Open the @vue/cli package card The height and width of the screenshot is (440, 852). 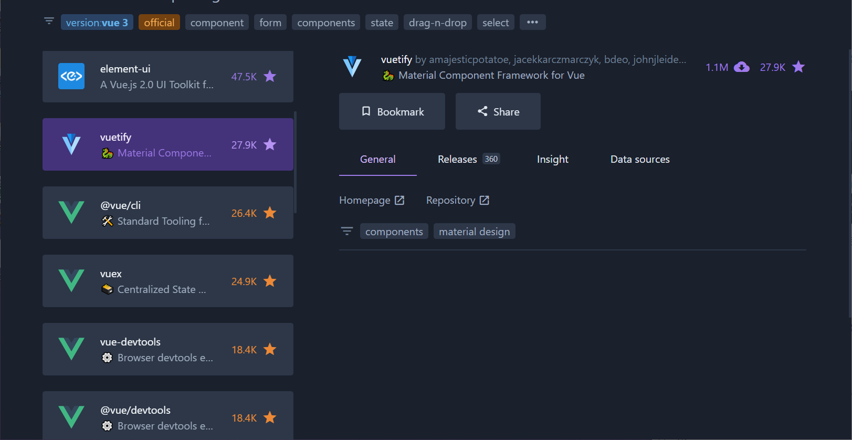click(x=168, y=213)
